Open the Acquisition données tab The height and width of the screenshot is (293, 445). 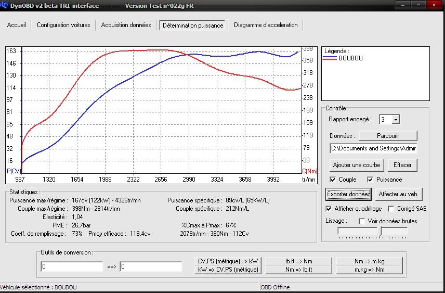pyautogui.click(x=126, y=25)
